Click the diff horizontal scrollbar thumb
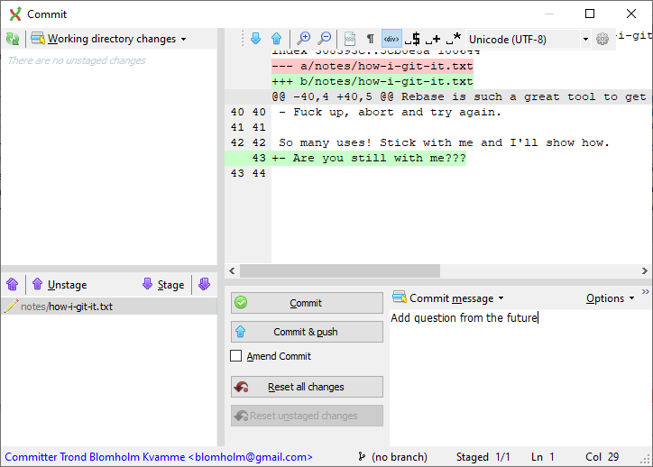 tap(340, 270)
